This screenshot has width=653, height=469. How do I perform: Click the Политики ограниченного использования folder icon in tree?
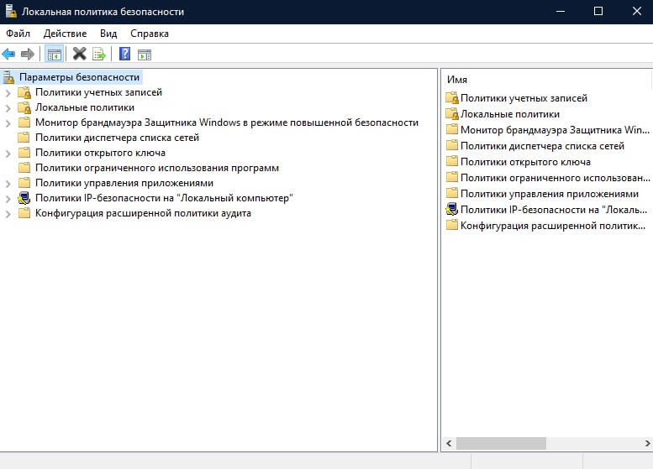(x=24, y=168)
